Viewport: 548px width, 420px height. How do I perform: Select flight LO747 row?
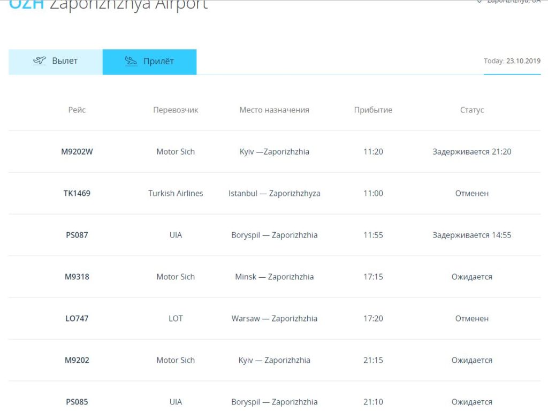[x=77, y=318]
